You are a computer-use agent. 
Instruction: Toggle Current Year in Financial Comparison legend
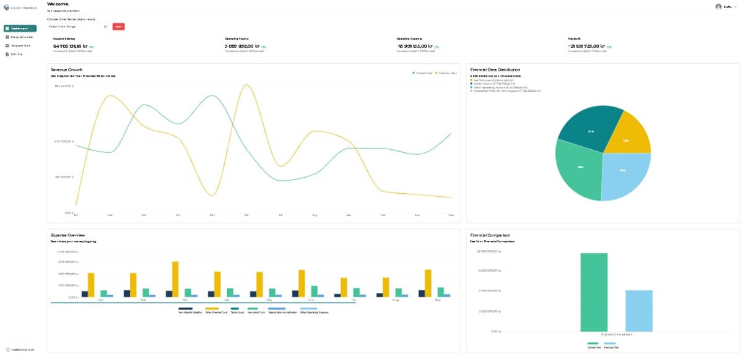pyautogui.click(x=593, y=344)
